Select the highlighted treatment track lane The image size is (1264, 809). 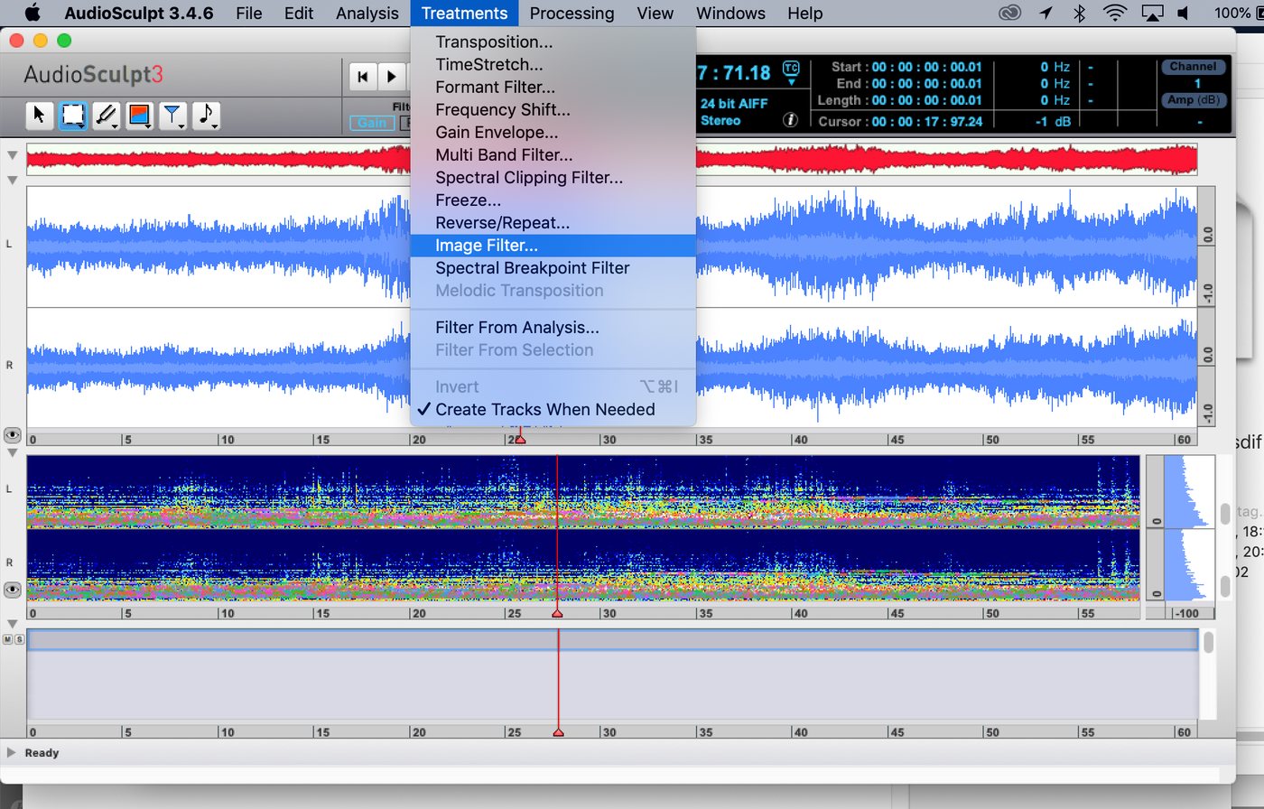click(613, 640)
